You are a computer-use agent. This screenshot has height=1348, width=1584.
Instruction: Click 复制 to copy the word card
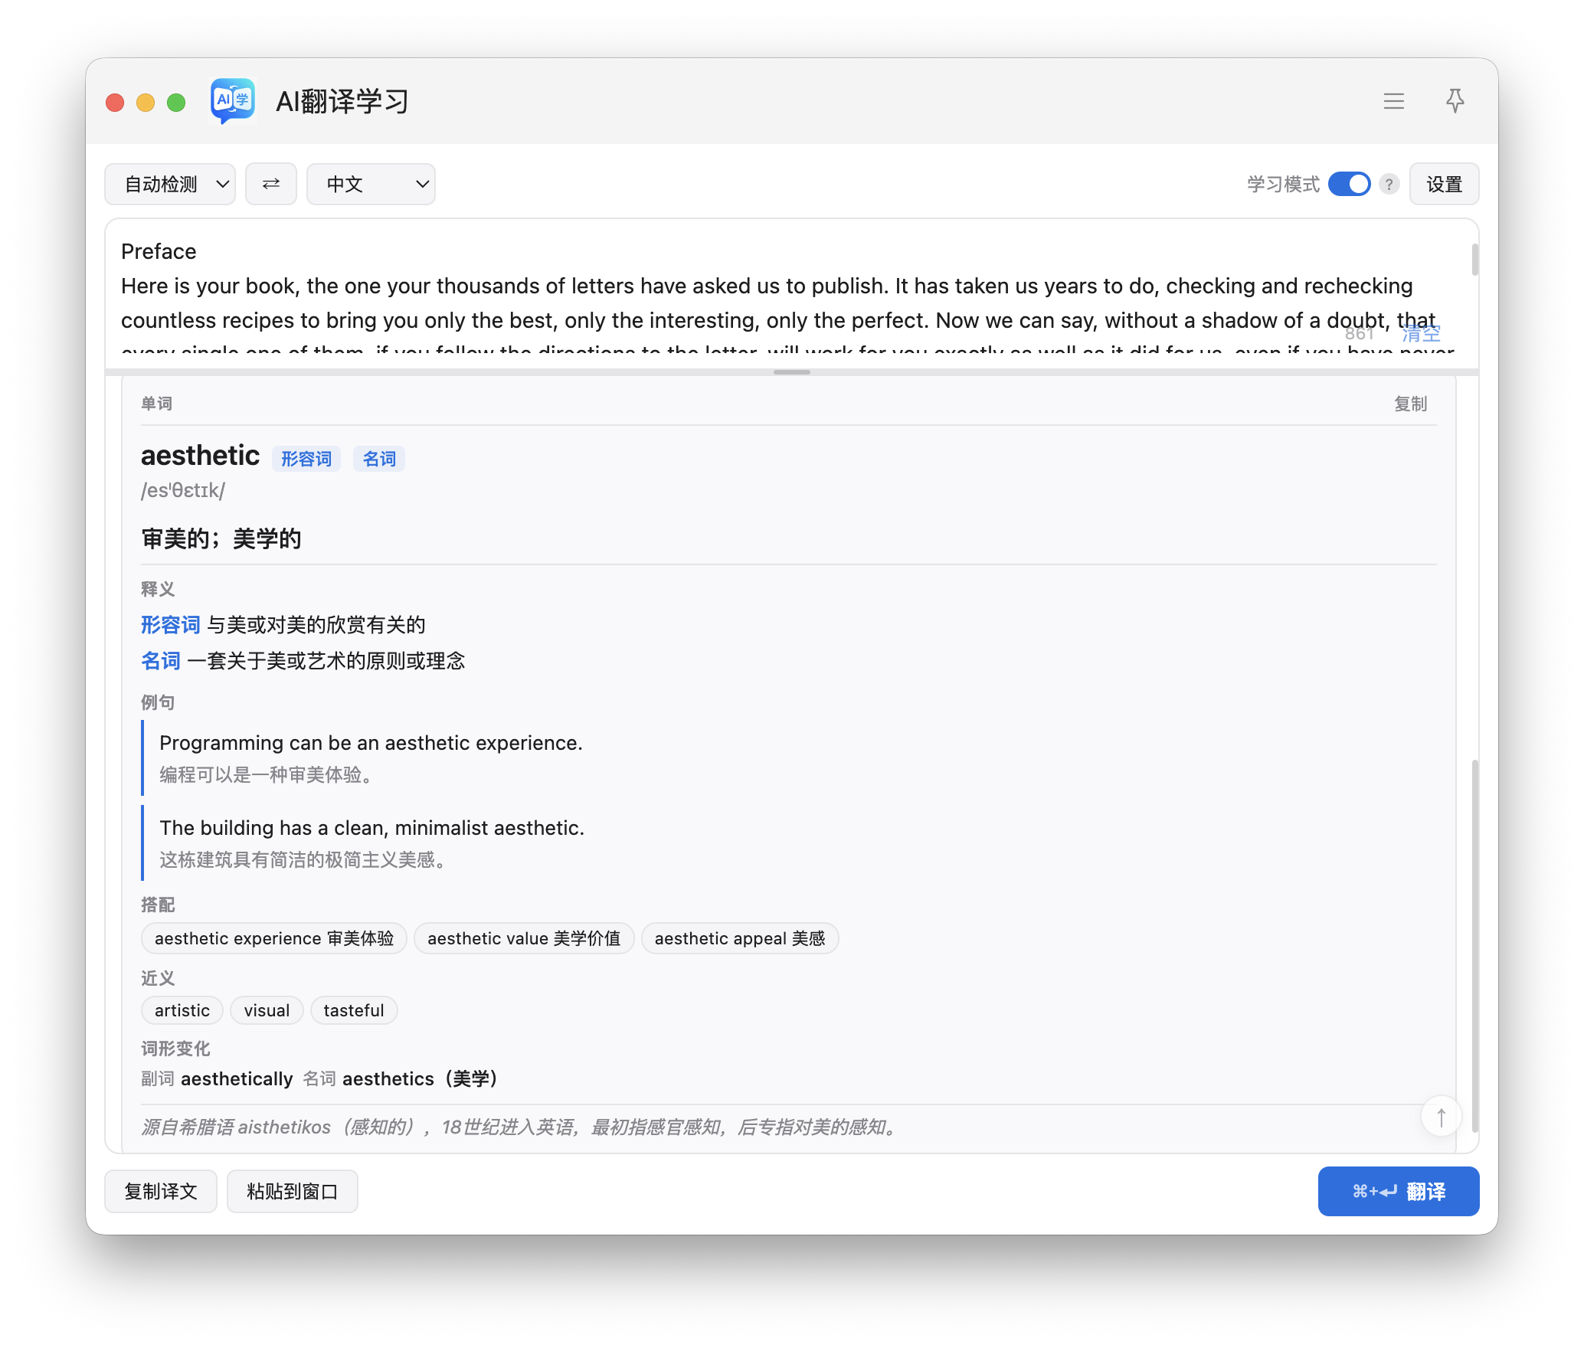click(x=1410, y=404)
